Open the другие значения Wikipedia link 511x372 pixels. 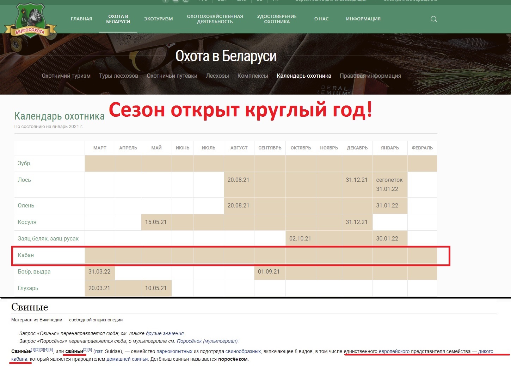pyautogui.click(x=165, y=333)
